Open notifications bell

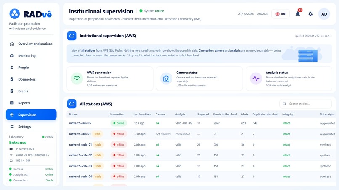pyautogui.click(x=298, y=14)
